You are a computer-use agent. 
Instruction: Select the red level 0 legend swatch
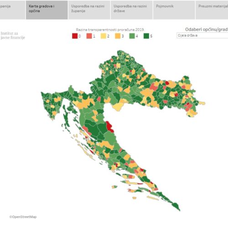point(75,36)
